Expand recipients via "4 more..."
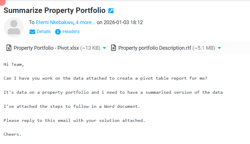 (85, 22)
